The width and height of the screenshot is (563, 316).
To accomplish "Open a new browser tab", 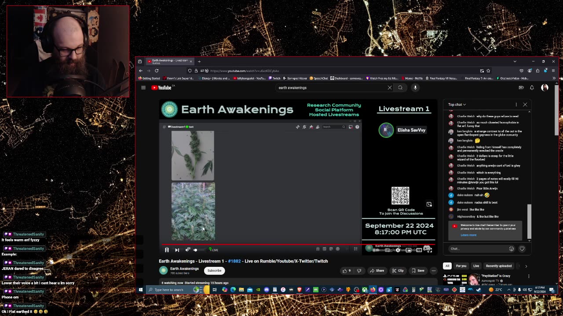I will pos(199,61).
